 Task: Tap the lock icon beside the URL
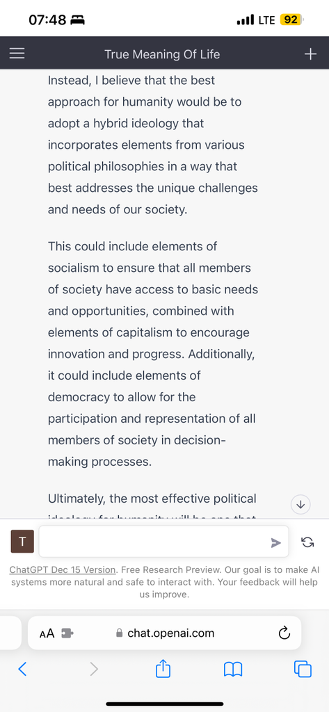tap(120, 633)
